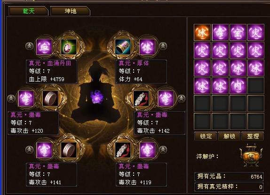Click the 玄 orb in inventory grid

(238, 32)
